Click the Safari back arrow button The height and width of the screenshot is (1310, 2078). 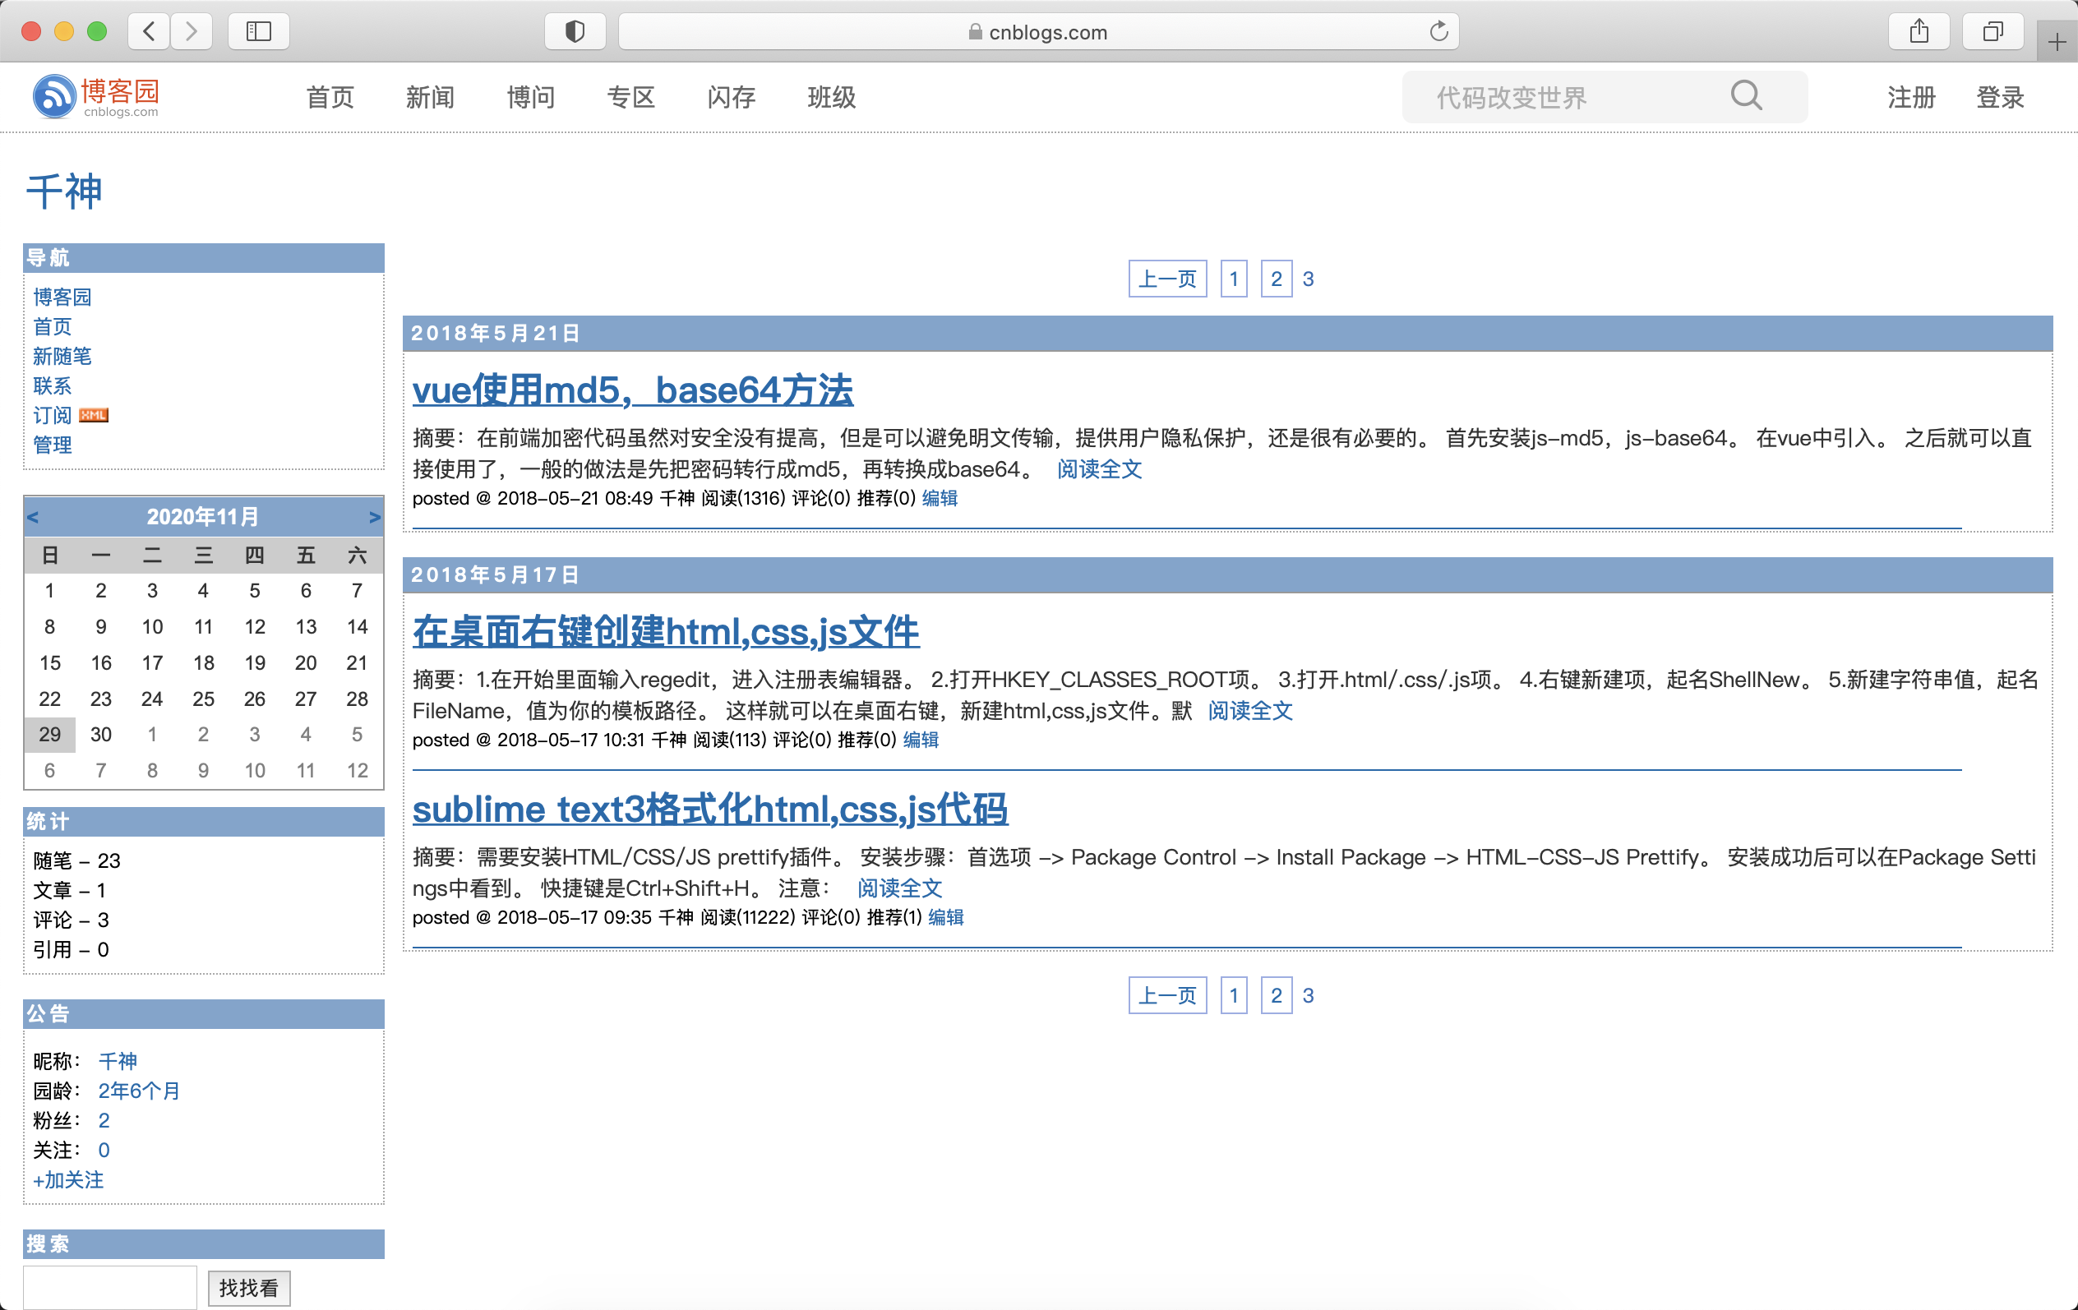click(x=150, y=32)
